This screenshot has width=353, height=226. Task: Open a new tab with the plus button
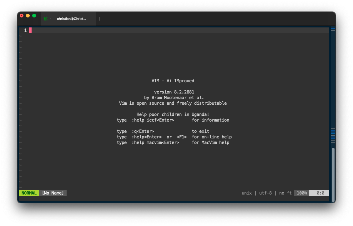click(100, 19)
